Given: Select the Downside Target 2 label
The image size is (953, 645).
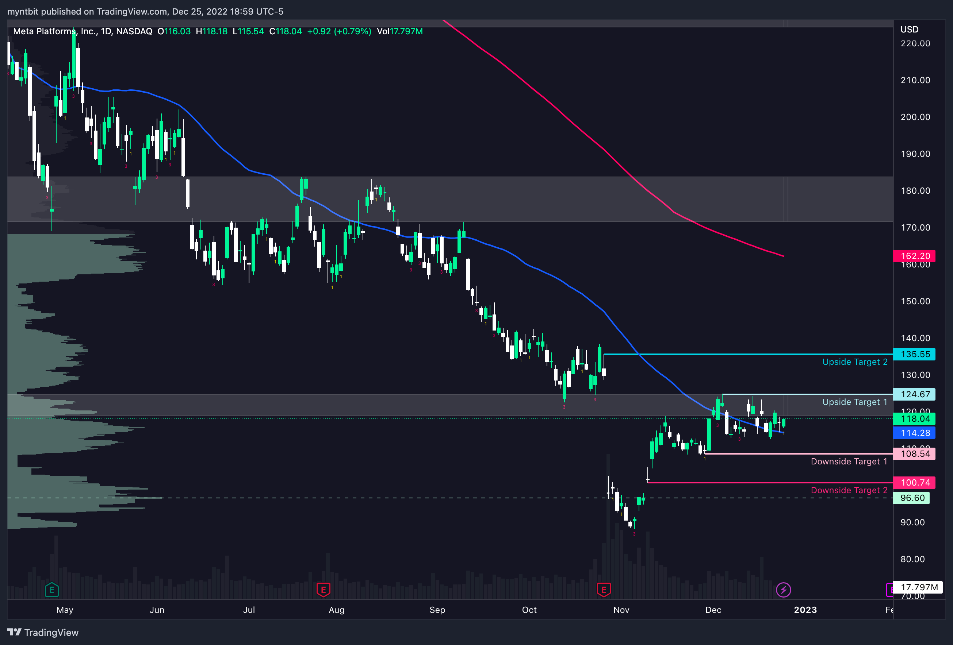Looking at the screenshot, I should [849, 490].
